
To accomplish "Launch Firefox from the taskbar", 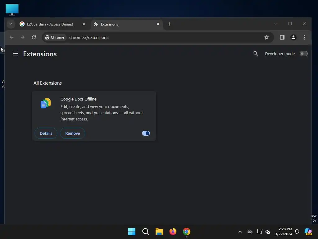I will 173,232.
